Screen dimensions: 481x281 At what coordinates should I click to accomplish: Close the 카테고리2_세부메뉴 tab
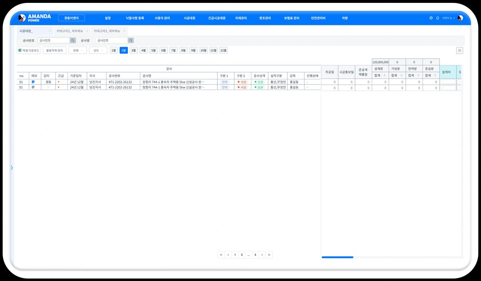[87, 31]
